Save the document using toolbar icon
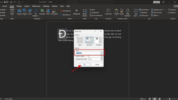This screenshot has height=100, width=178. click(11, 2)
